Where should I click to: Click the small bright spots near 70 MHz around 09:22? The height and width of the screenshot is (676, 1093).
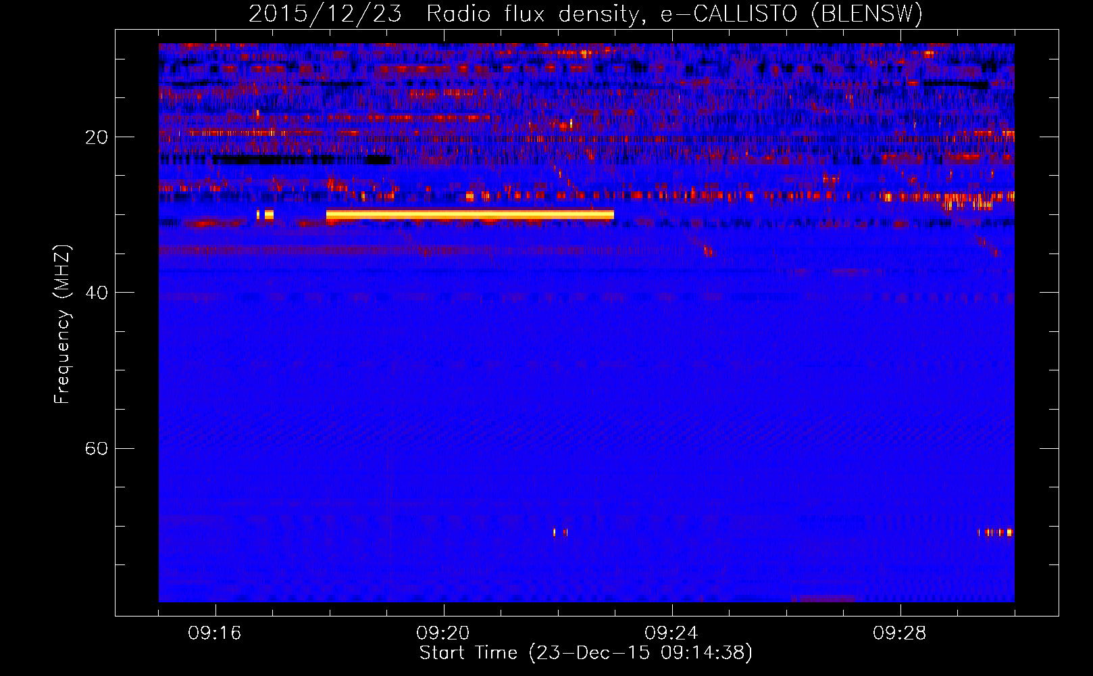(561, 533)
